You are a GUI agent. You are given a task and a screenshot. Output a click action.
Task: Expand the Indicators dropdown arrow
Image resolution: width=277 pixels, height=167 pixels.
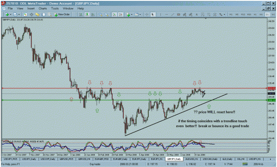click(x=132, y=15)
